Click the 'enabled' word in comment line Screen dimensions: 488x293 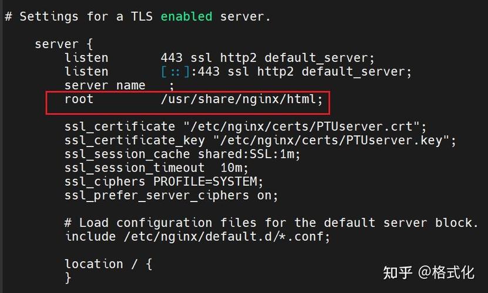point(186,16)
